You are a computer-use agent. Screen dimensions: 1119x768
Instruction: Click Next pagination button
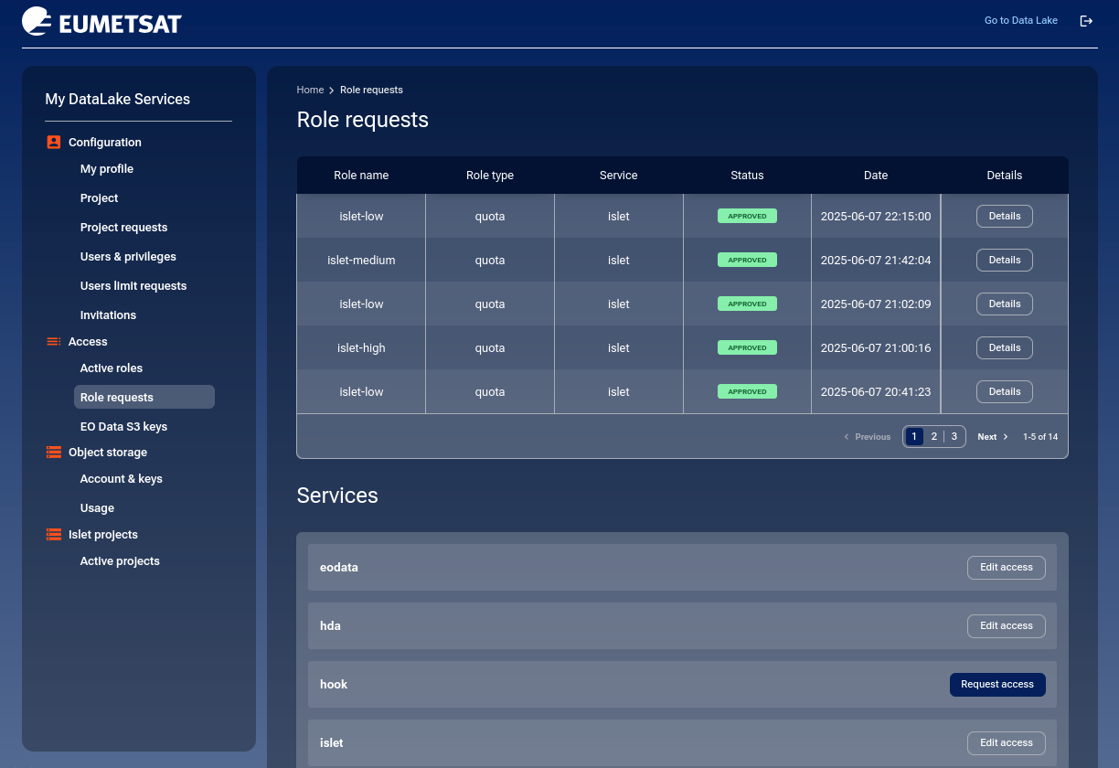pyautogui.click(x=993, y=437)
